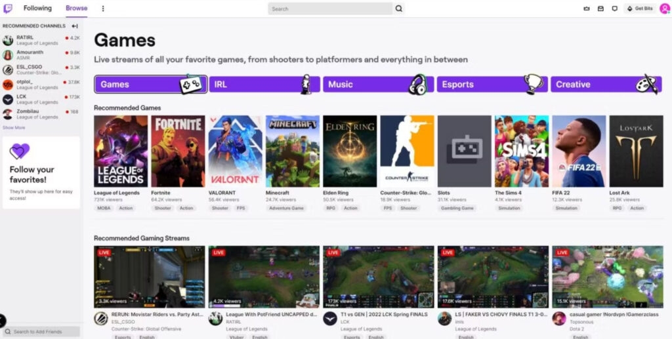Screen dimensions: 672x339
Task: Select the Esports category button
Action: coord(492,85)
